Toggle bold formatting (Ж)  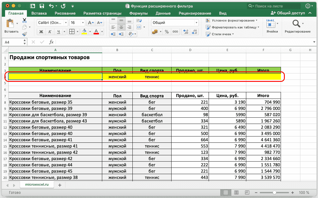42,32
